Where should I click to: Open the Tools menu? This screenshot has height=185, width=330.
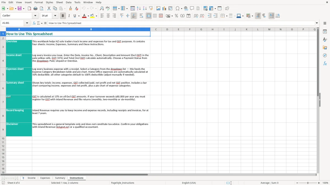coord(77,2)
